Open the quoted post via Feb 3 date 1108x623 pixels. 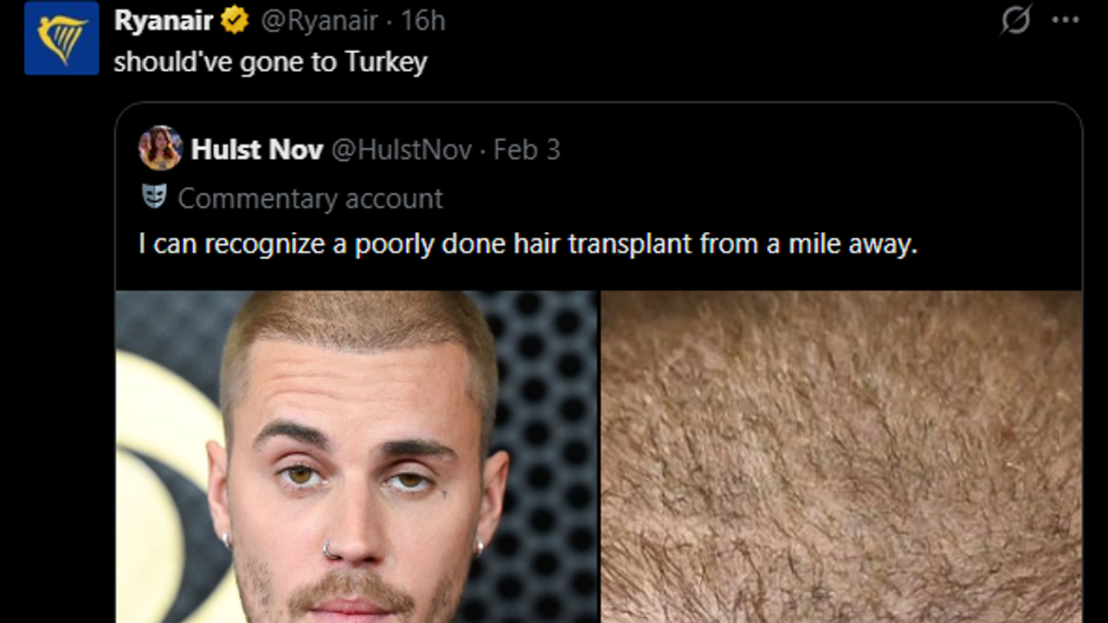(x=527, y=150)
